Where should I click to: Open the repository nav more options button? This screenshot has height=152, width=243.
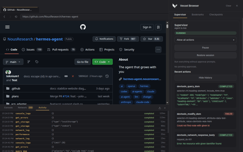click(x=158, y=50)
